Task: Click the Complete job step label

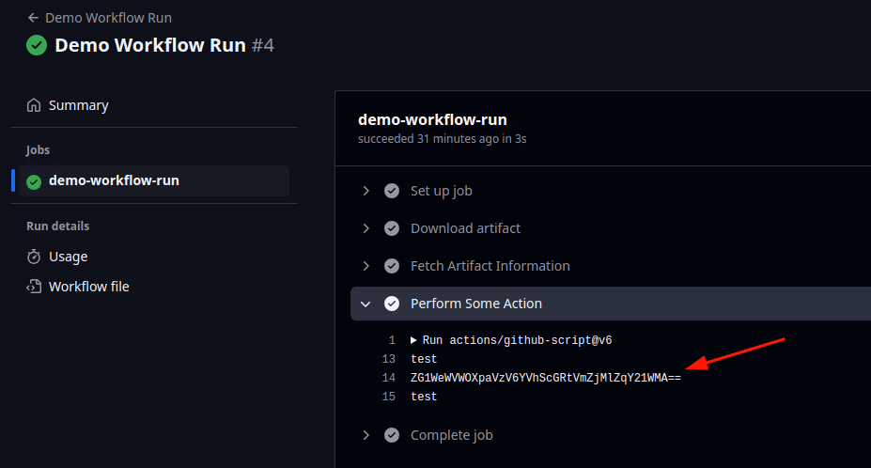Action: tap(452, 435)
